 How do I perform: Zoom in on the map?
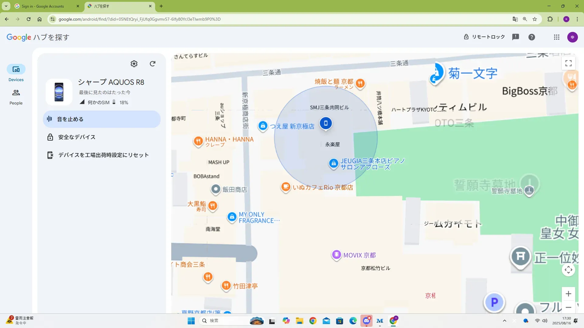tap(568, 294)
